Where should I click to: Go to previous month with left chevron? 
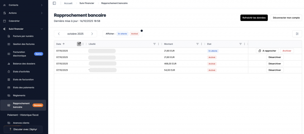coord(59,34)
